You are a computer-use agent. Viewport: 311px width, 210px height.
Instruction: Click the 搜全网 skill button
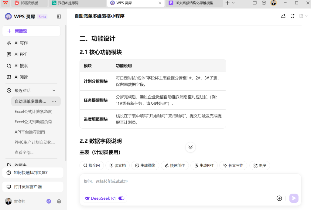92,165
